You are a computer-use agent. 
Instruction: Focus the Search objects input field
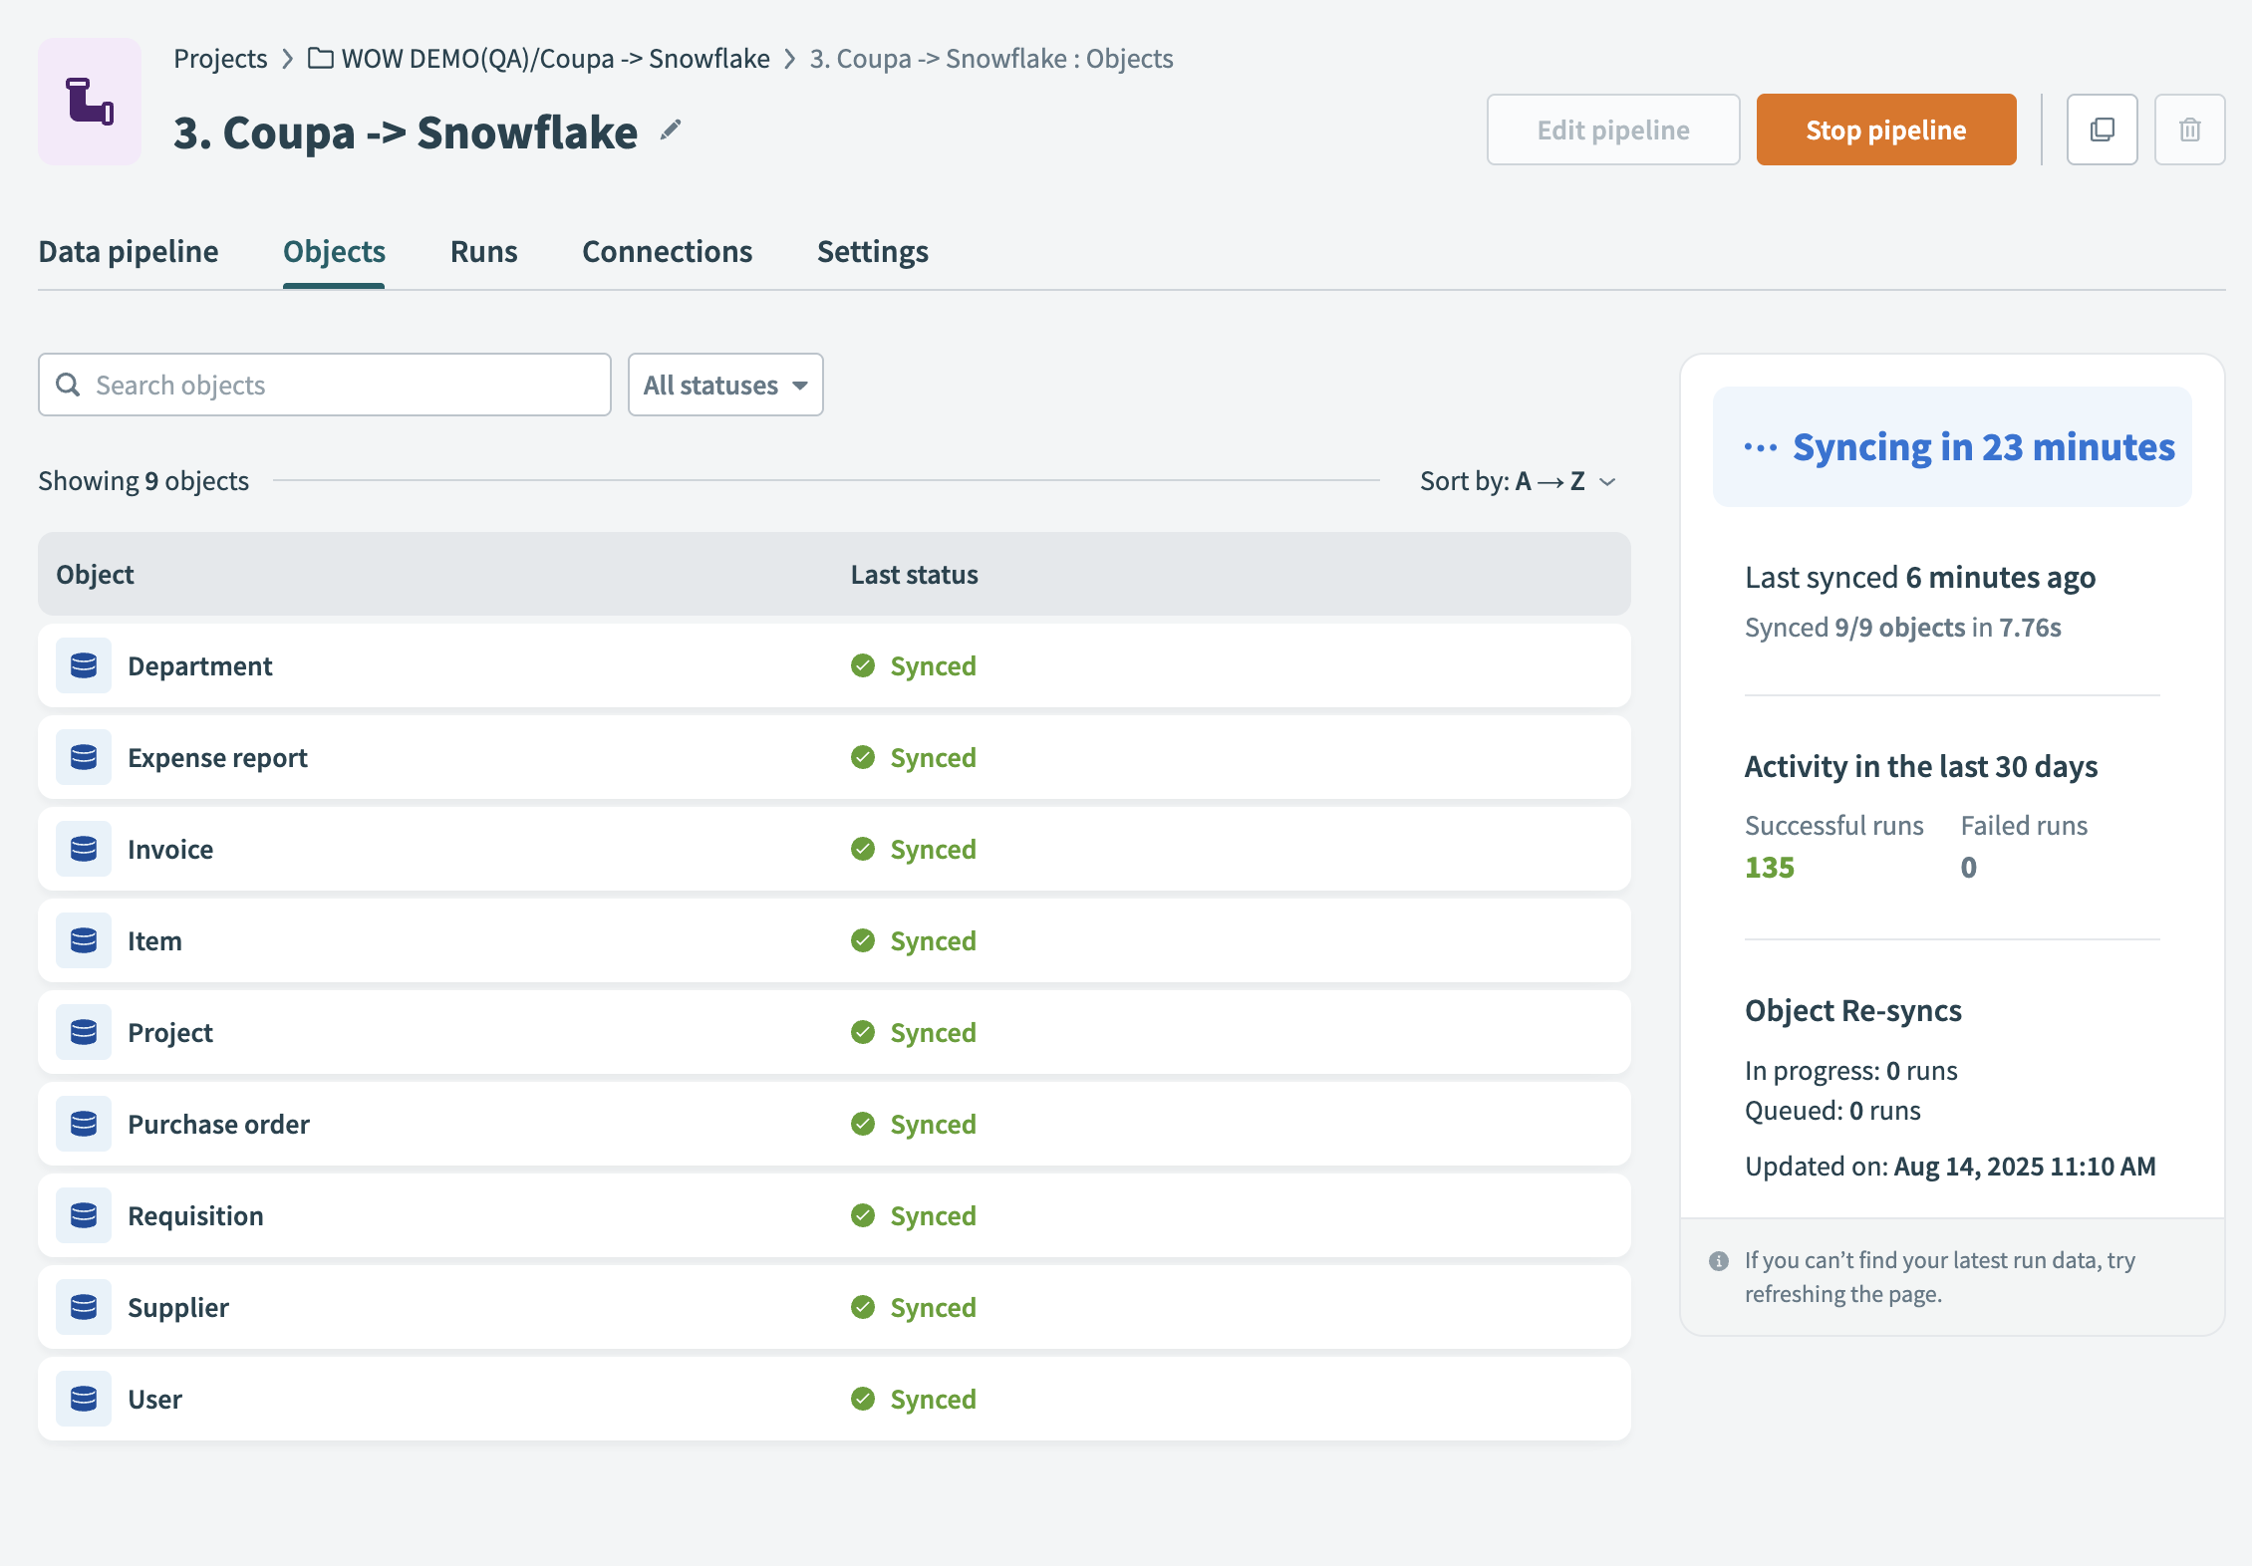[339, 385]
